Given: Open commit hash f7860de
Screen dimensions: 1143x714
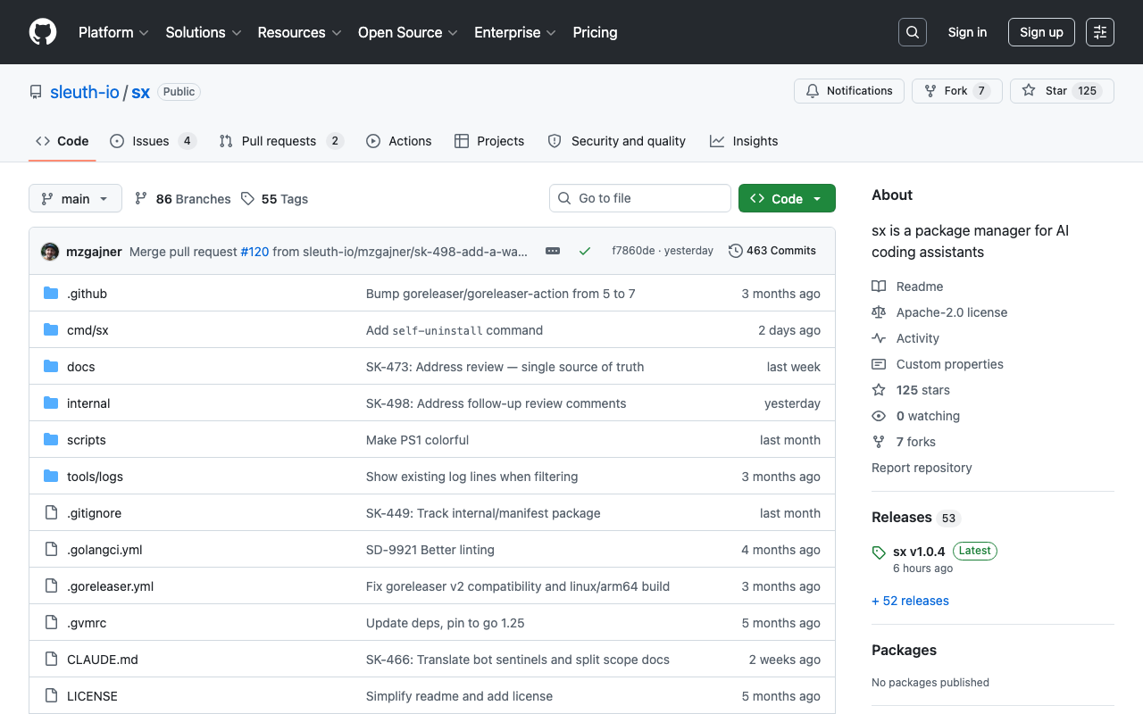Looking at the screenshot, I should (x=633, y=251).
